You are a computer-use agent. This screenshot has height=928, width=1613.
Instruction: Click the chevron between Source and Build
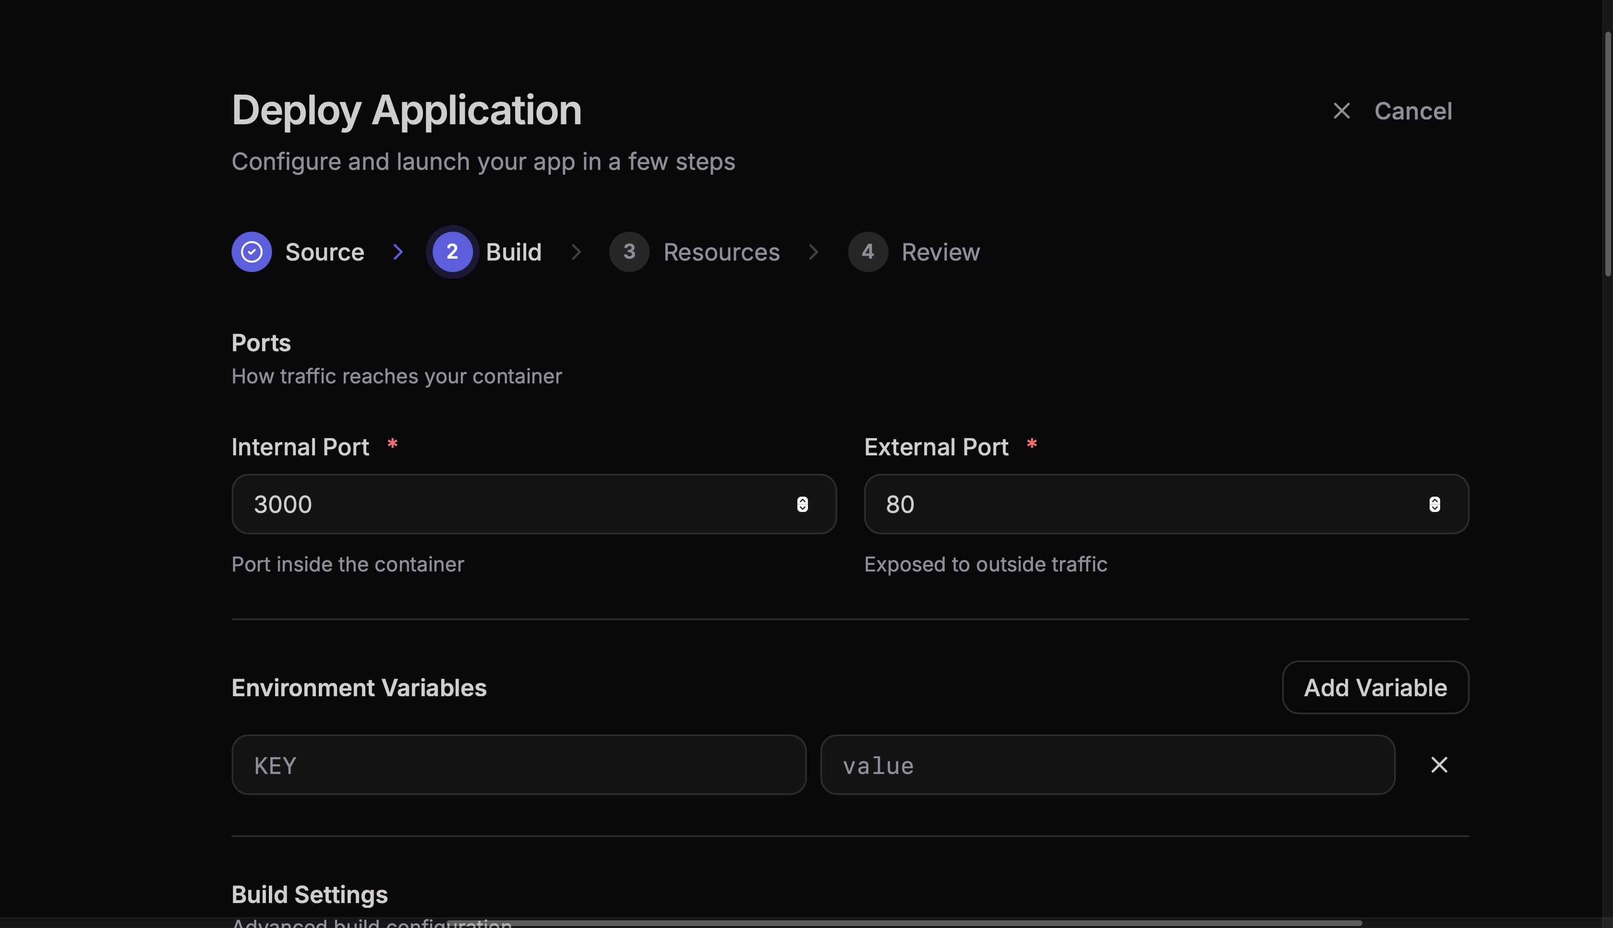pyautogui.click(x=398, y=252)
